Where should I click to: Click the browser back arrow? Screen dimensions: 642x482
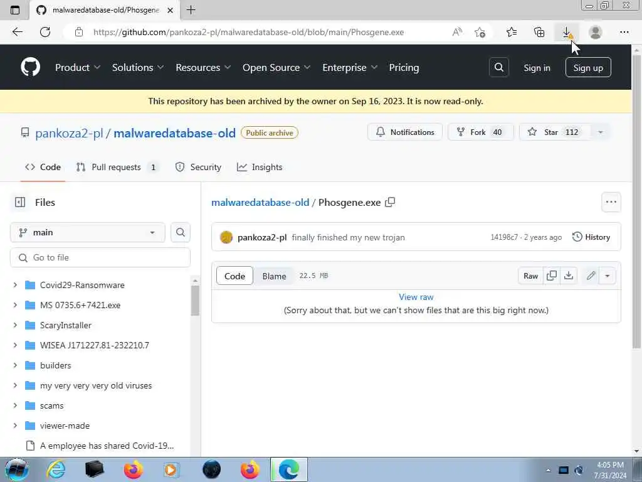click(17, 32)
